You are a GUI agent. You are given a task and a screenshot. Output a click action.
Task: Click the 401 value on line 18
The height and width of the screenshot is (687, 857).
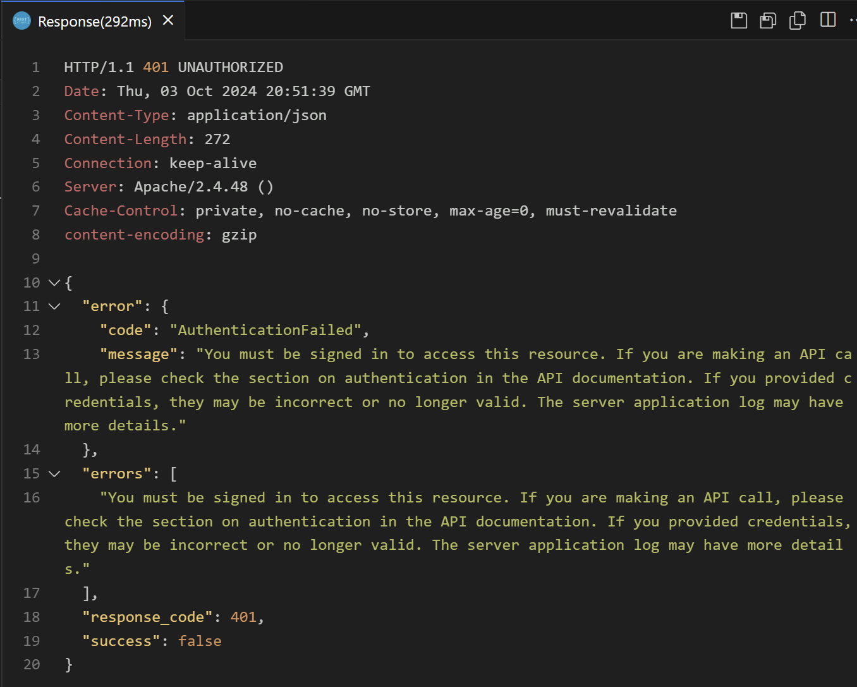click(x=244, y=617)
